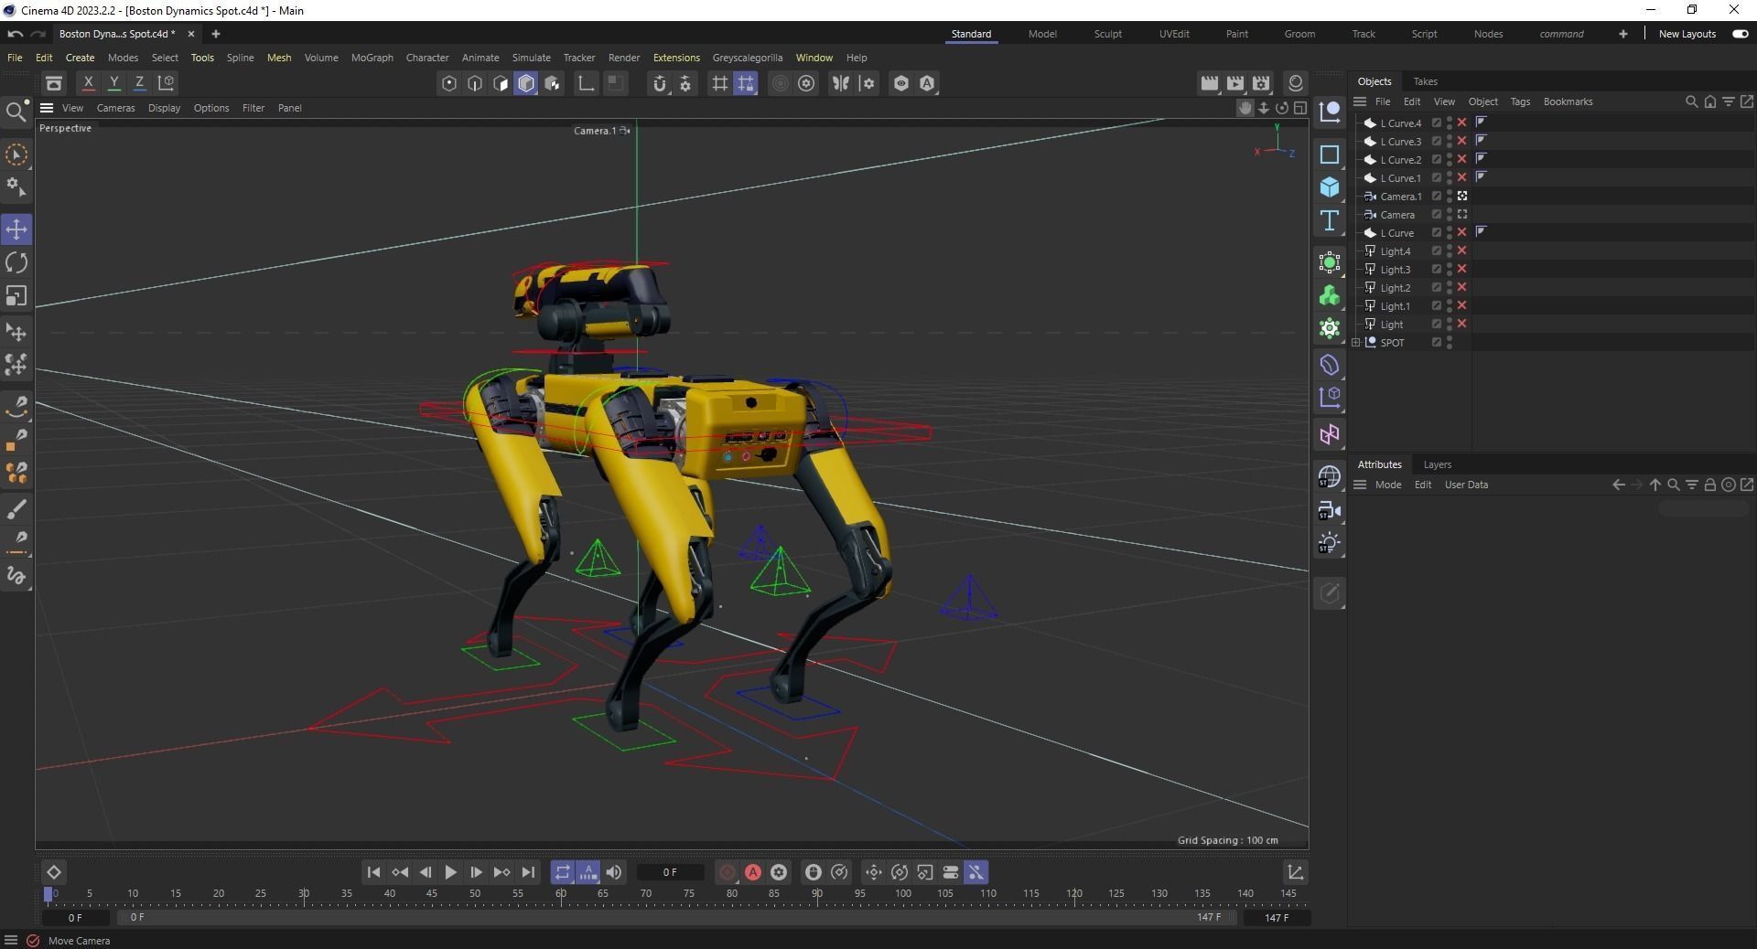
Task: Go to the start of the animation
Action: [373, 872]
